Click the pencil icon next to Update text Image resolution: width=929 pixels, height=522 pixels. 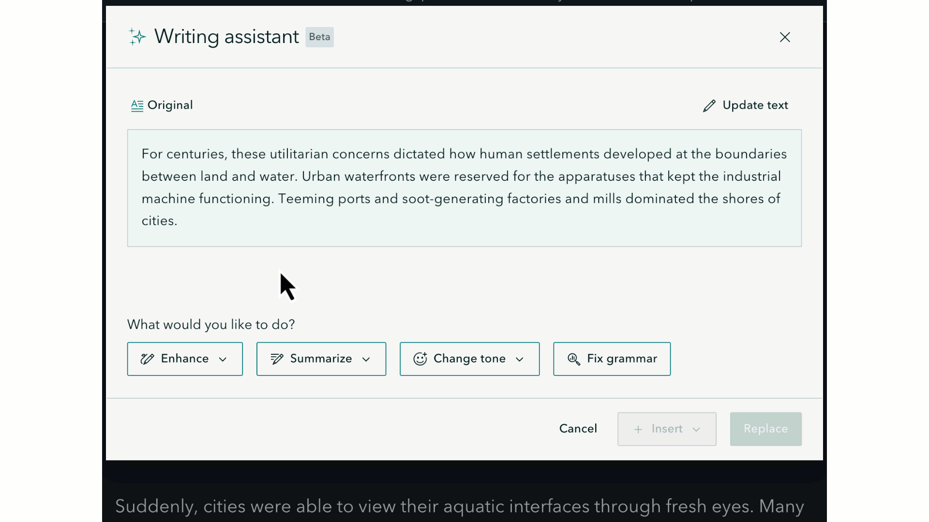coord(709,105)
